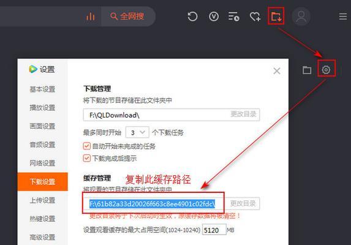Select 高级设置 in settings sidebar
This screenshot has height=245, width=351.
(42, 237)
